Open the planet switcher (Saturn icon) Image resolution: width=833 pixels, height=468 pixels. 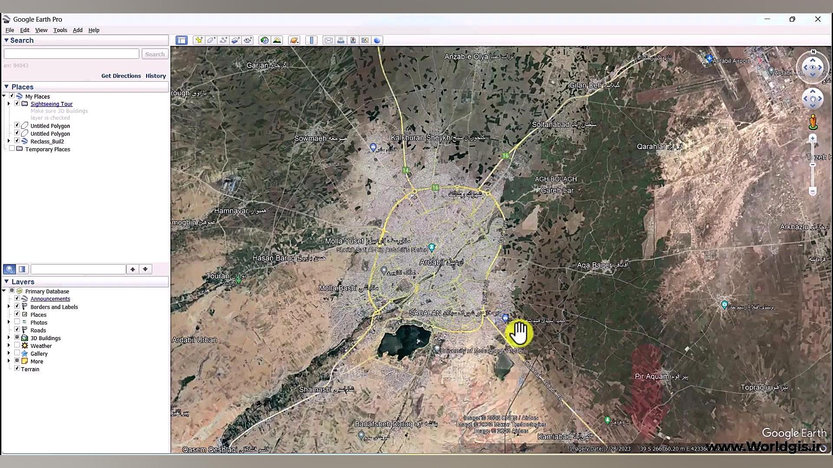coord(294,40)
